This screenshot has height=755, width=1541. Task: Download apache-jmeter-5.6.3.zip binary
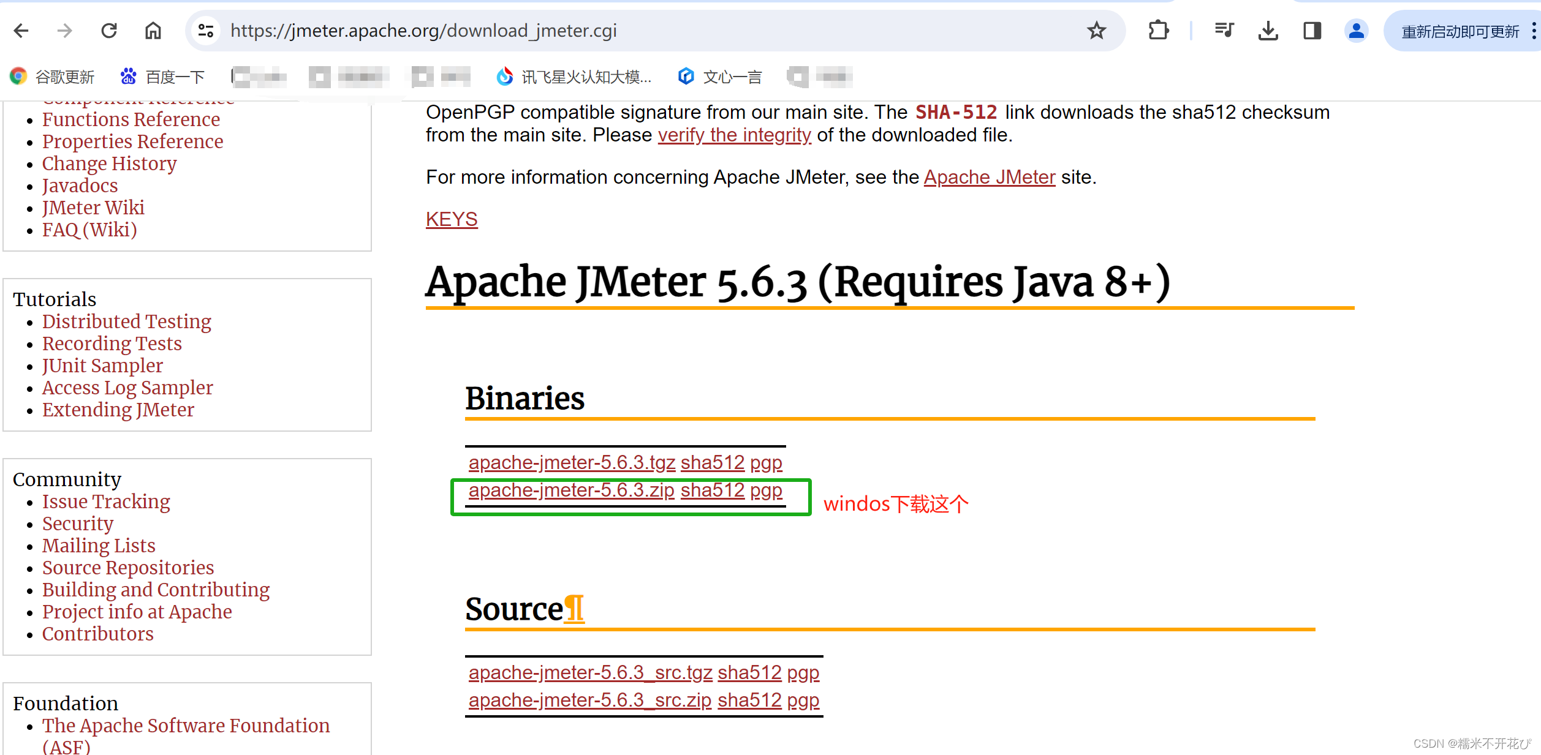571,490
